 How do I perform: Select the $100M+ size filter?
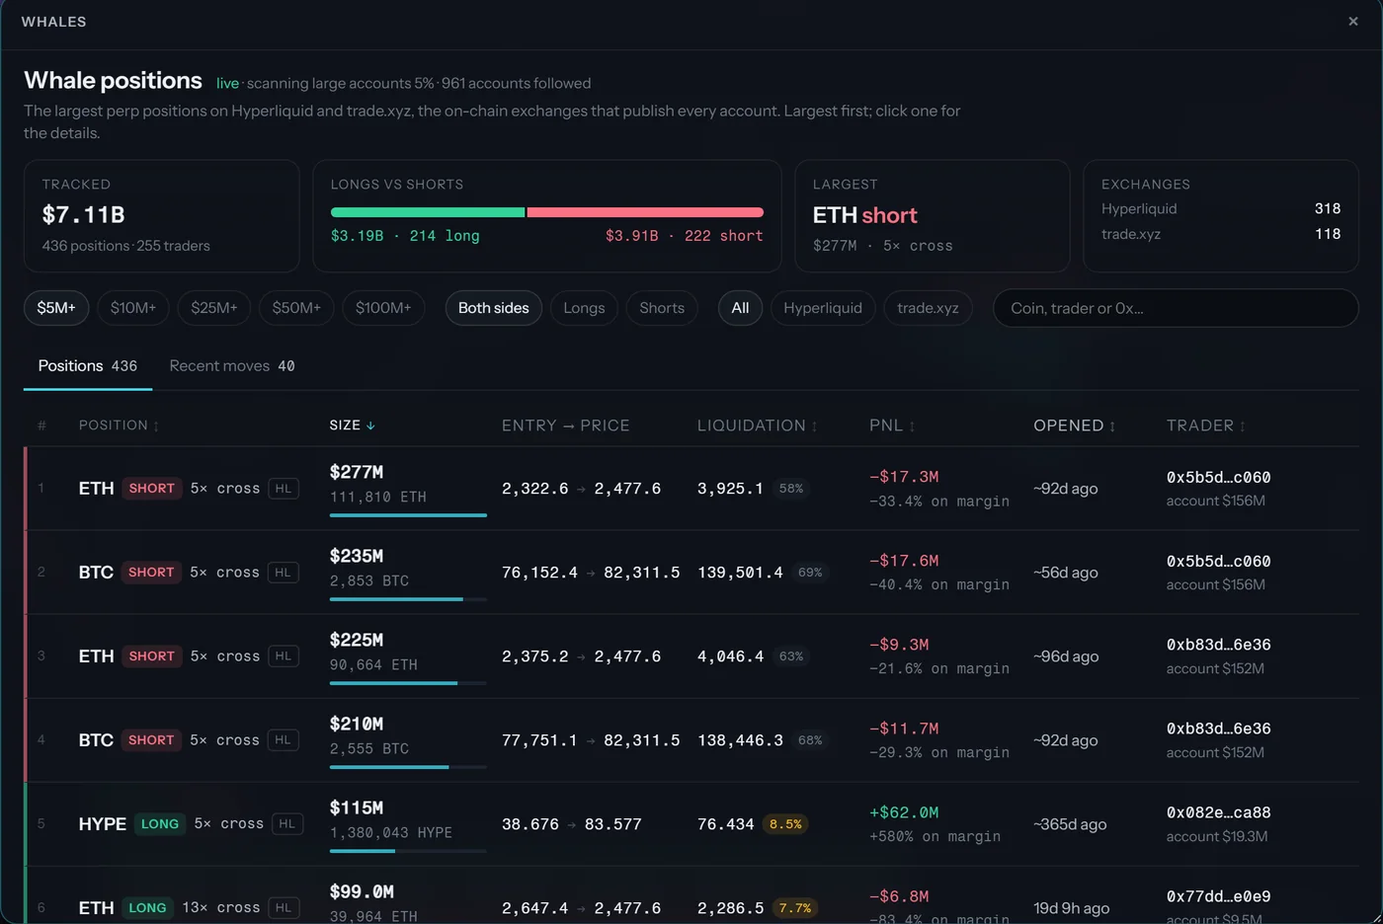383,308
